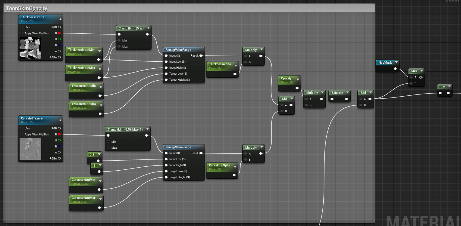Collapse the Opacity parameter node arrow
This screenshot has width=461, height=226.
[x=298, y=79]
